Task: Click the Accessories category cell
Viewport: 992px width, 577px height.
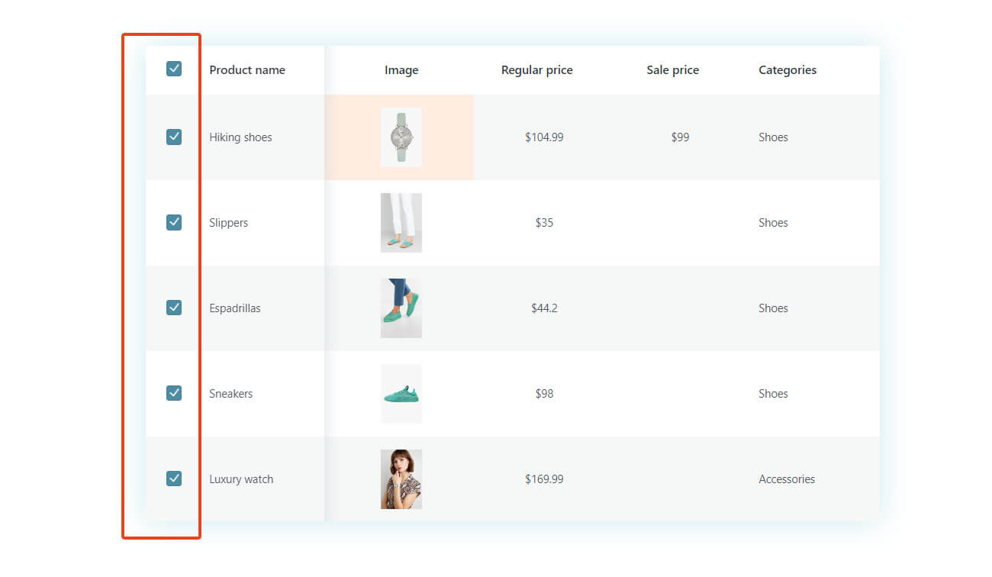Action: (787, 479)
